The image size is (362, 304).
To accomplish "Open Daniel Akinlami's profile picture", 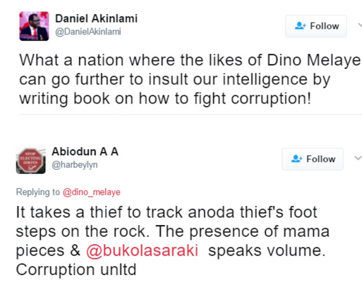I will 34,26.
